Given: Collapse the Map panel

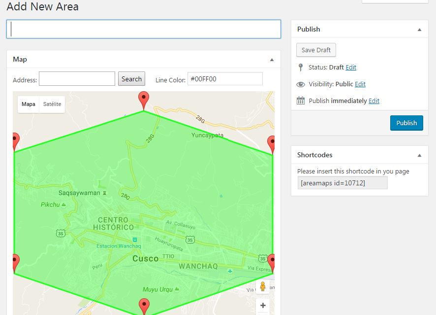Looking at the screenshot, I should click(272, 60).
